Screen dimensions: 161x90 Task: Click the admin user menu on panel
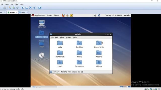coord(127,15)
